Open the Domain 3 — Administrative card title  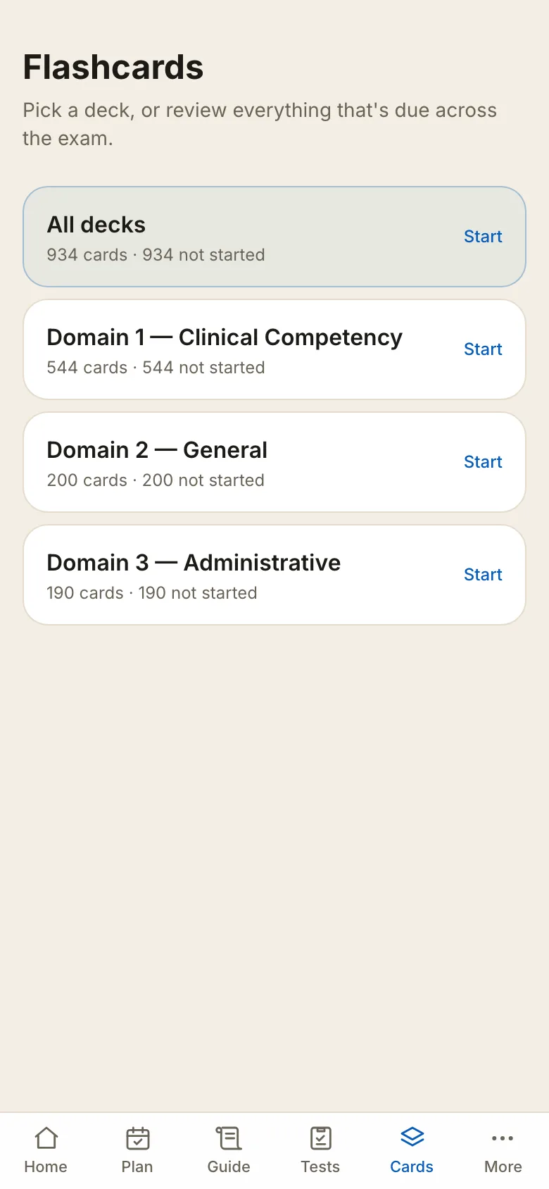194,563
